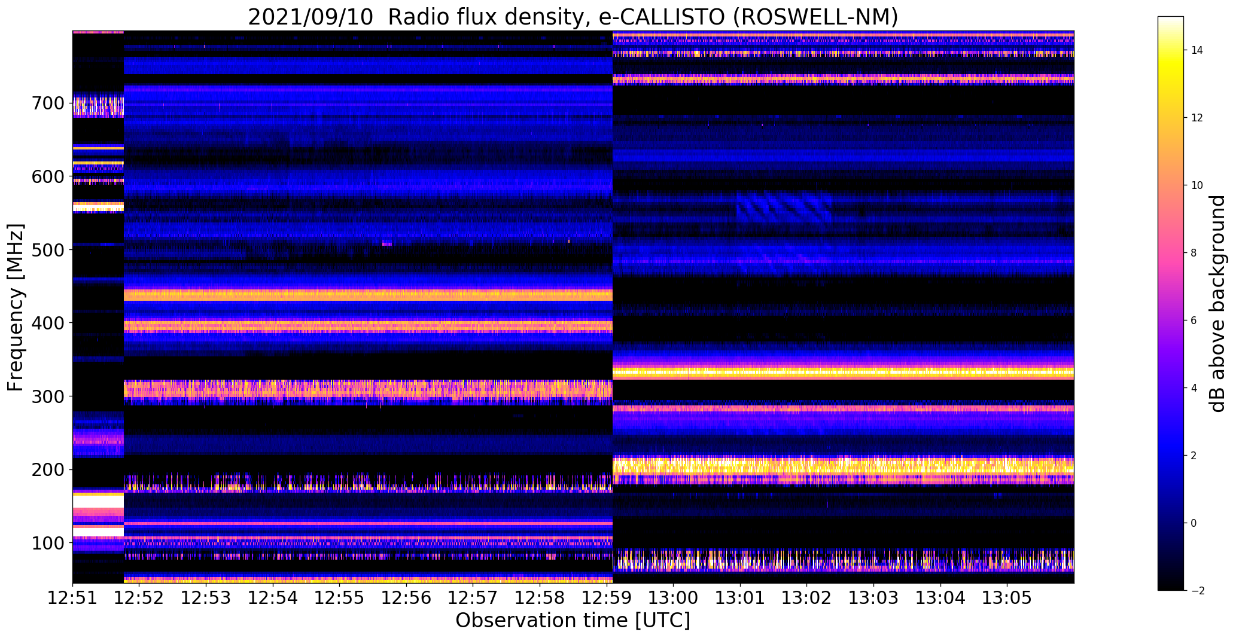The height and width of the screenshot is (638, 1236).
Task: Click the 13:02 time tick label
Action: (x=806, y=597)
